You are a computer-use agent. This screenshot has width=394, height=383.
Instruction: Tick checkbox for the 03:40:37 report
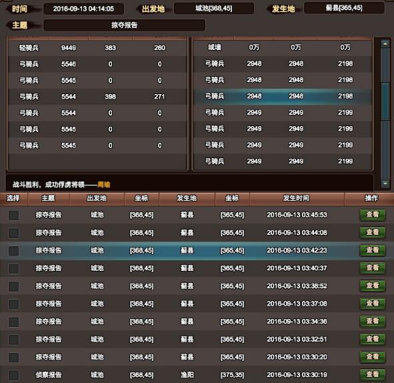pyautogui.click(x=13, y=269)
